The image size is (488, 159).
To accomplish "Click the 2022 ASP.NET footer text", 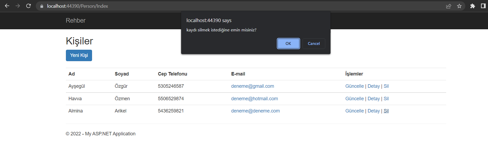I will click(x=101, y=134).
